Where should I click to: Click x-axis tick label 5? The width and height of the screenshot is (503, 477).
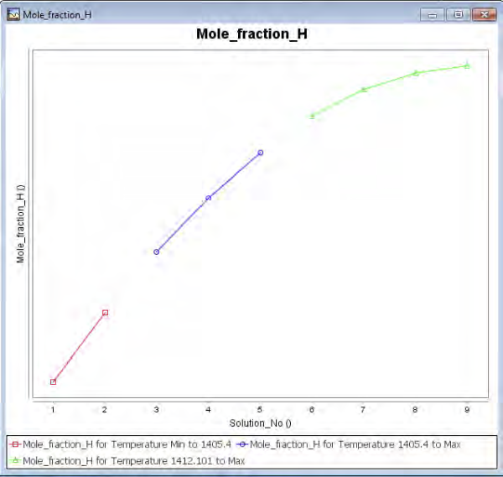pos(260,410)
